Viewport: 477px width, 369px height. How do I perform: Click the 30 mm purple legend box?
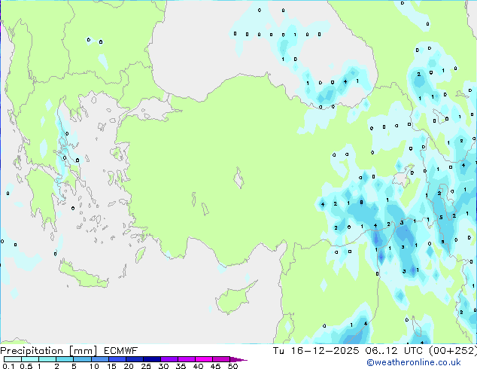coord(169,359)
